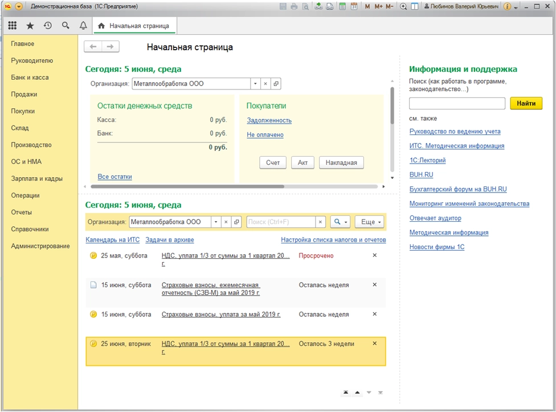
Task: Open the sections menu grid icon
Action: coord(13,25)
